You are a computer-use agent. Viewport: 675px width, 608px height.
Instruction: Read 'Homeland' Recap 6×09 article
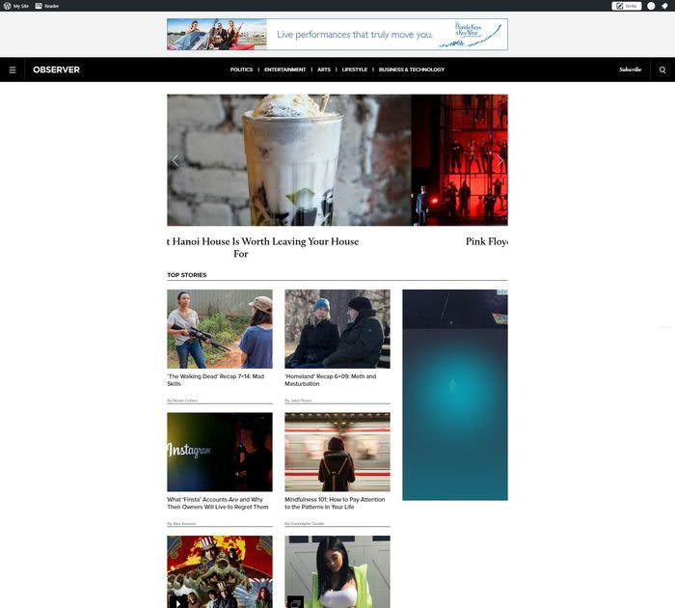(x=330, y=380)
